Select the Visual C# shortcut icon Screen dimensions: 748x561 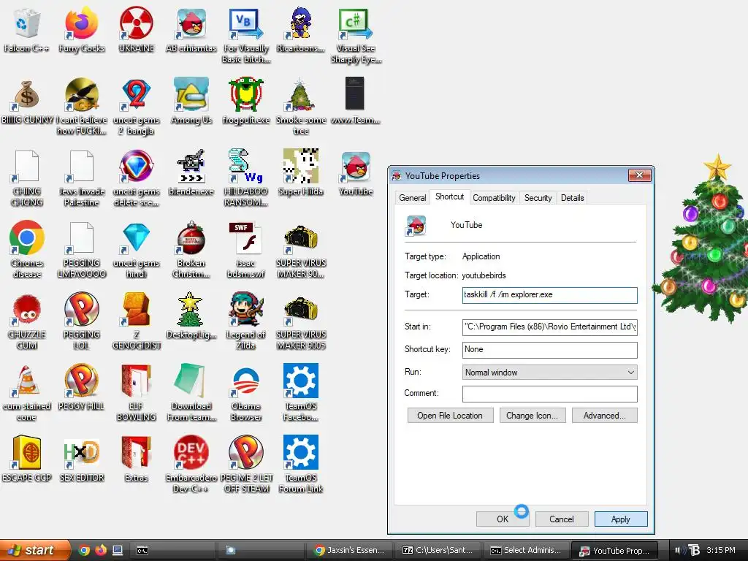356,23
